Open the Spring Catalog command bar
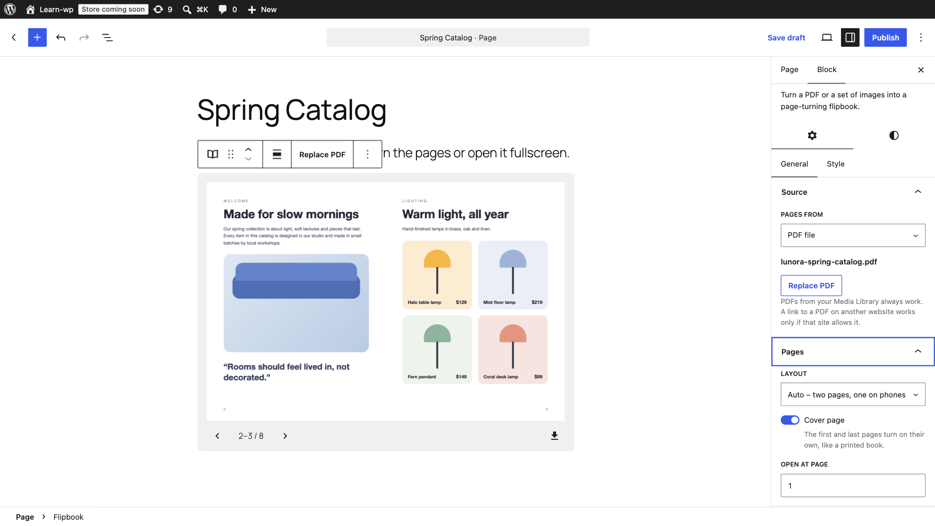This screenshot has height=526, width=935. [458, 38]
